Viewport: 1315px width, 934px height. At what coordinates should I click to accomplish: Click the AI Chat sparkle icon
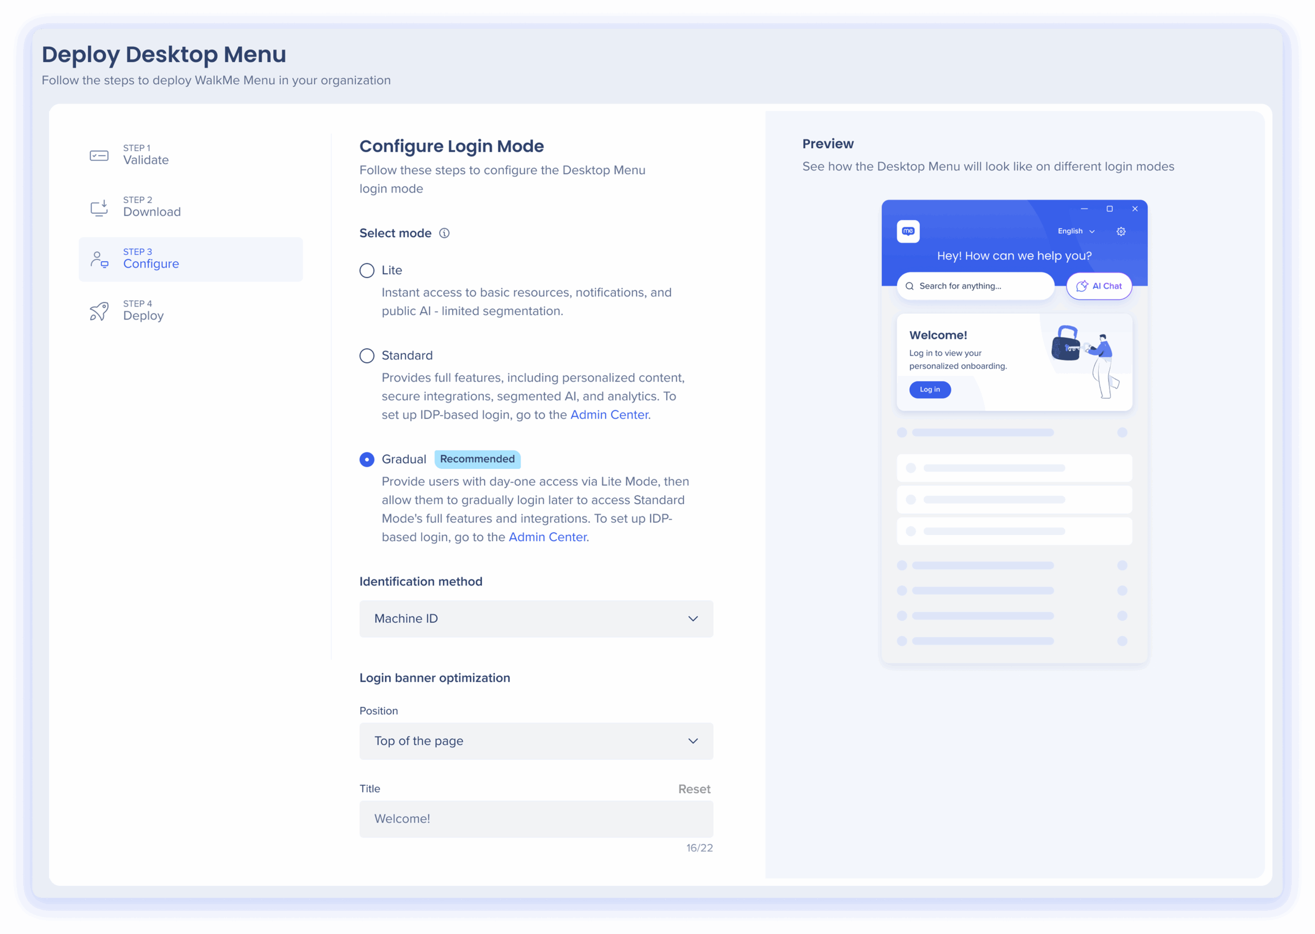pos(1081,286)
